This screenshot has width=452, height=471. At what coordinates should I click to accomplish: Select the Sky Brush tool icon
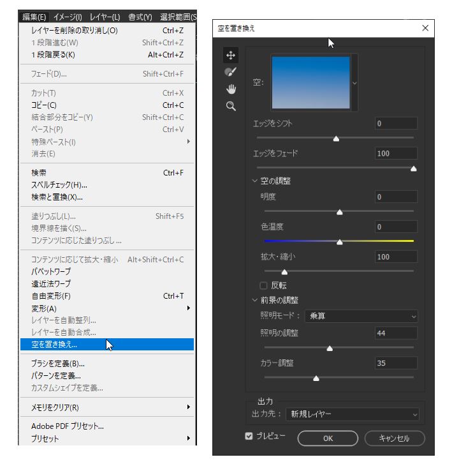pos(231,72)
